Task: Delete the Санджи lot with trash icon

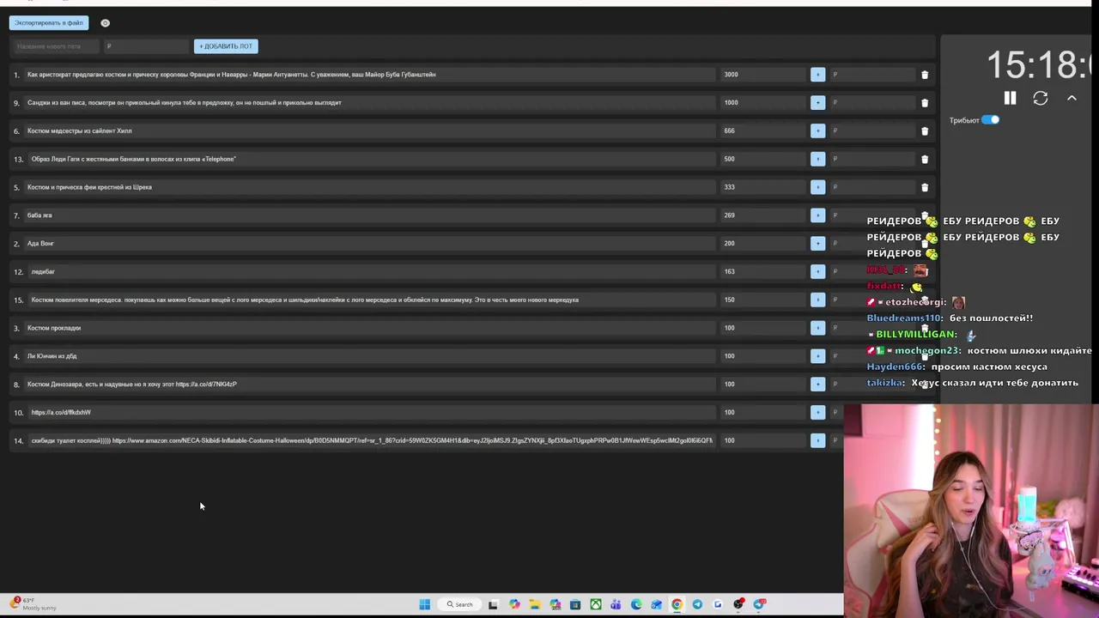Action: pos(925,103)
